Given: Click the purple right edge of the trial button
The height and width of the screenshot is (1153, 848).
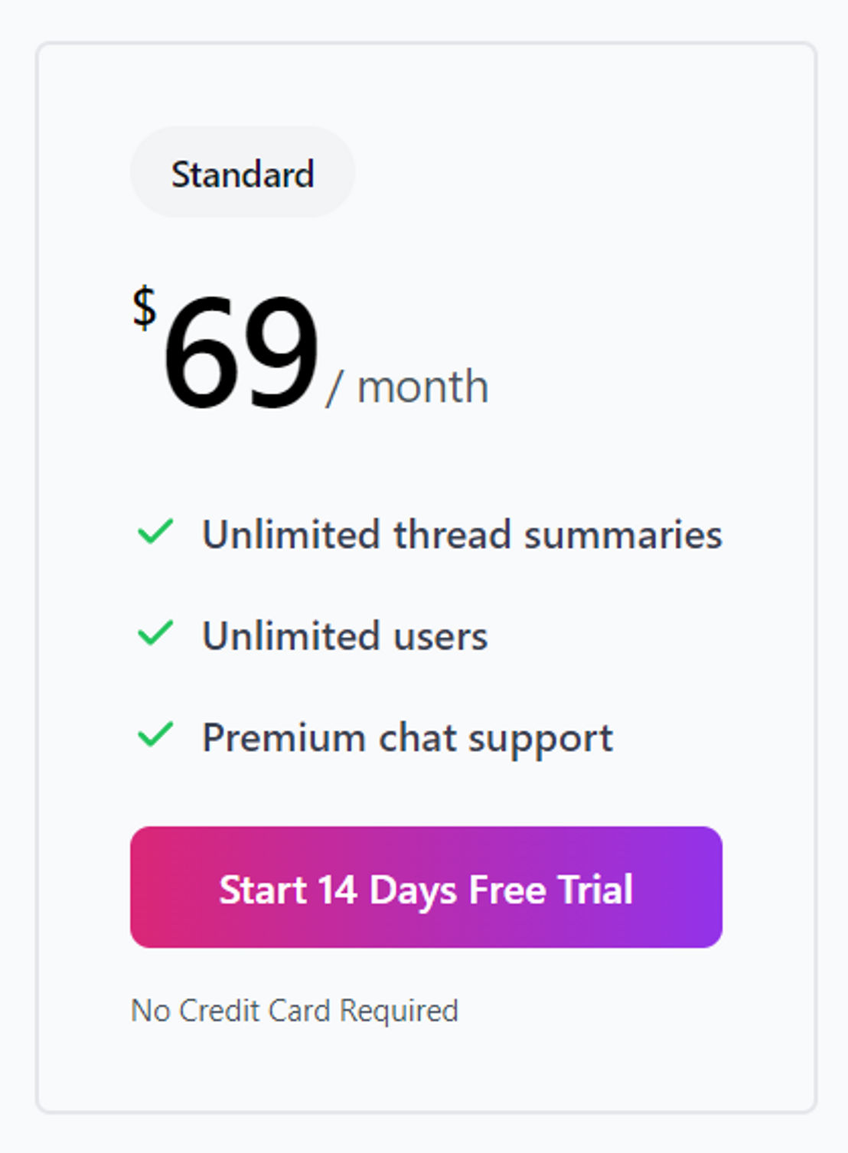Looking at the screenshot, I should click(x=706, y=887).
